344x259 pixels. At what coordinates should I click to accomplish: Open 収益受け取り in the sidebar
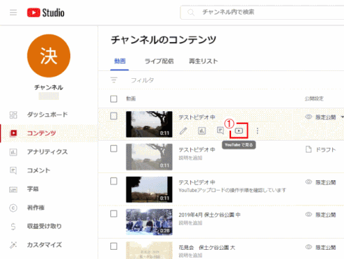[x=48, y=226]
